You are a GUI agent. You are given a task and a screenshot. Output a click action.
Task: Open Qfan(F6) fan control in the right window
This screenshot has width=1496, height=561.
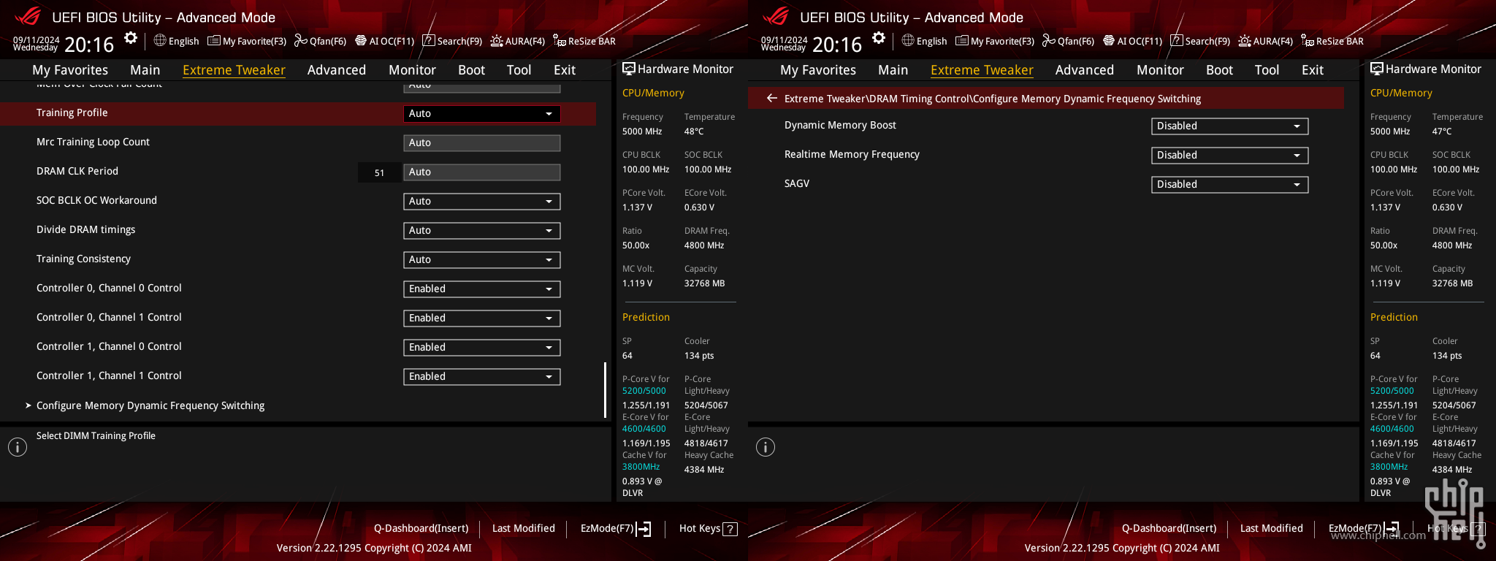click(1068, 42)
